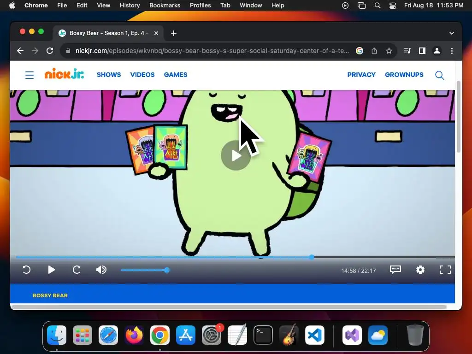Toggle Chrome side panel
The height and width of the screenshot is (354, 472).
(422, 51)
